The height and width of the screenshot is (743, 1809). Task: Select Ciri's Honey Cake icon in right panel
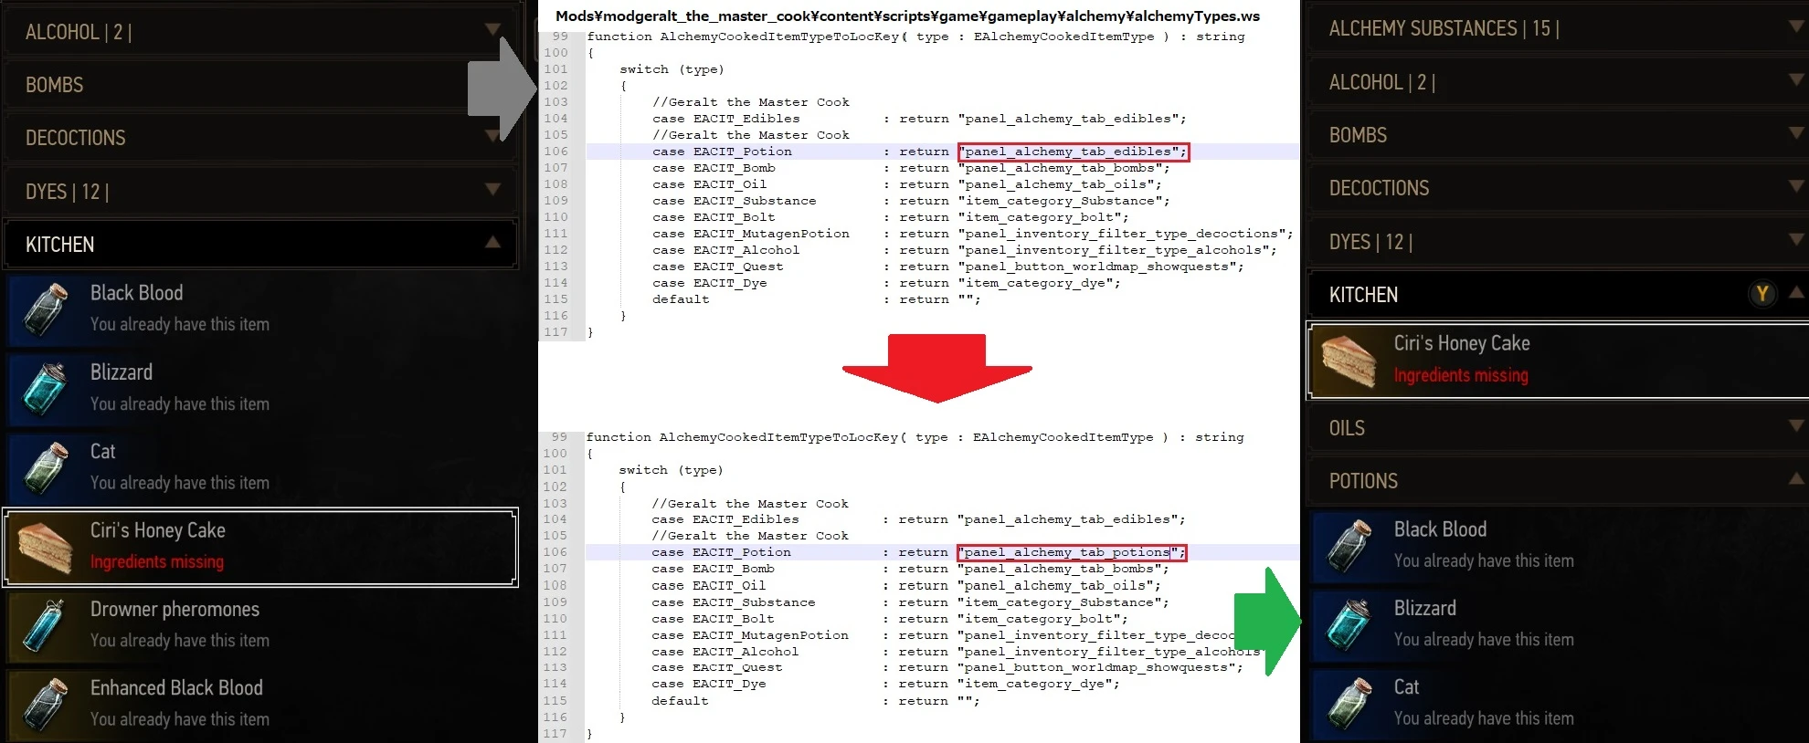[1349, 361]
